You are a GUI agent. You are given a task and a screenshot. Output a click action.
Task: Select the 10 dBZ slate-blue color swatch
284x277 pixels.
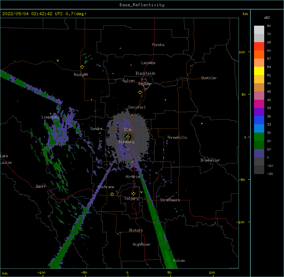point(259,153)
